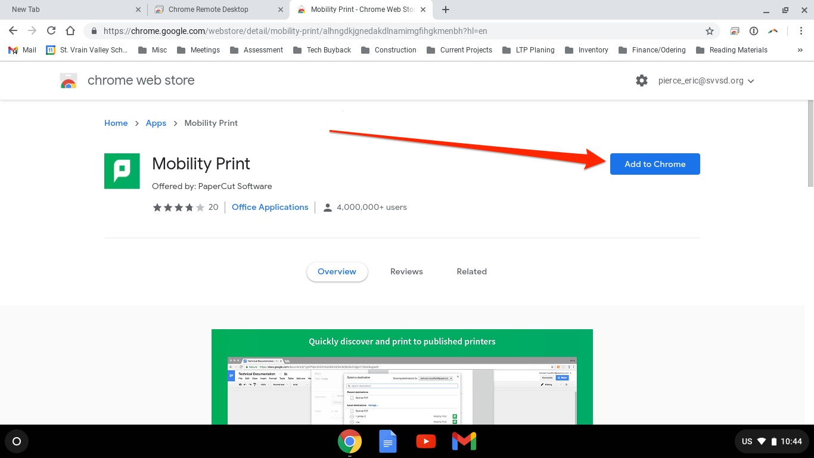Open the Misc bookmark folder
This screenshot has width=814, height=458.
pyautogui.click(x=153, y=50)
